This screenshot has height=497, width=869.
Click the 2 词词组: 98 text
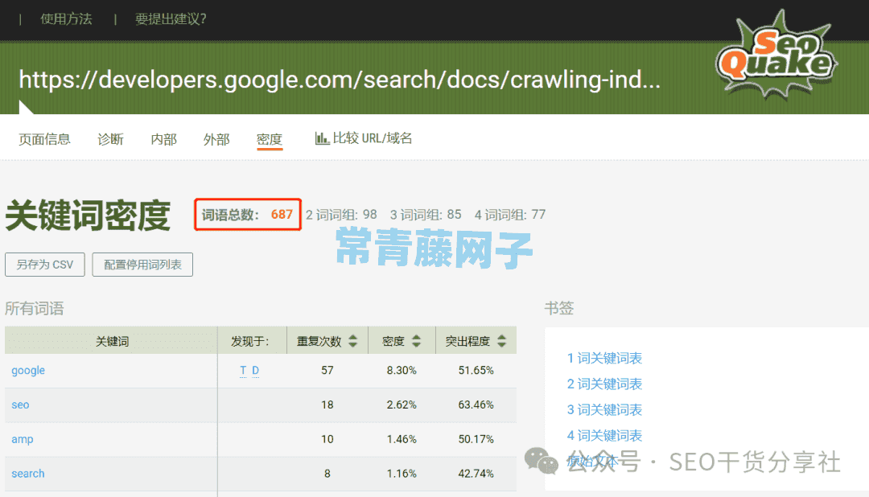pyautogui.click(x=341, y=215)
